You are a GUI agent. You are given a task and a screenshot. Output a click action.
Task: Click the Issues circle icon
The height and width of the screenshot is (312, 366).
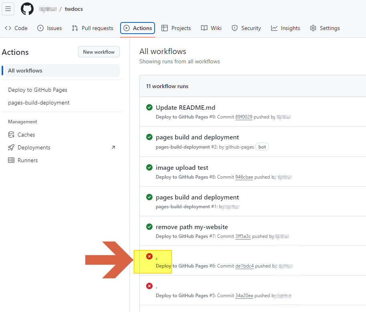[x=40, y=28]
